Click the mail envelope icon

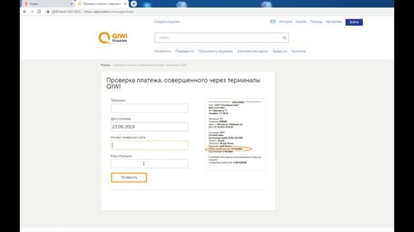click(273, 21)
